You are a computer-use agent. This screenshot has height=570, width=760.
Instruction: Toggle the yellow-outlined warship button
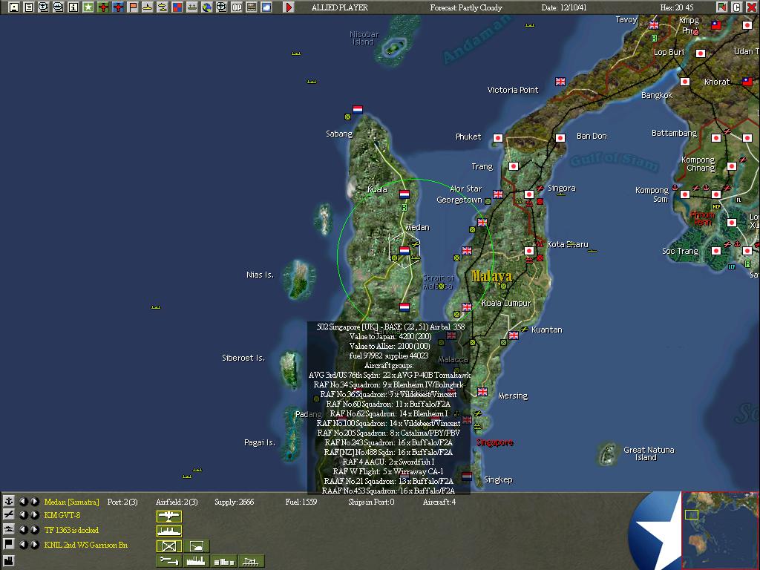169,531
